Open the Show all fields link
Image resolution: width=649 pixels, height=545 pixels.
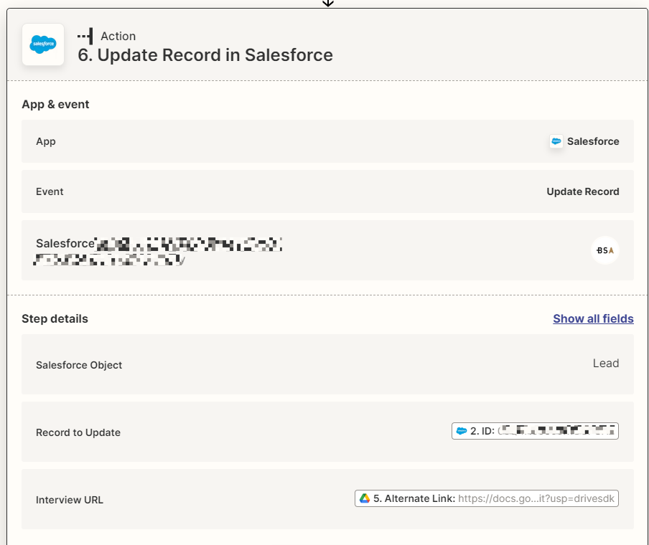tap(593, 319)
